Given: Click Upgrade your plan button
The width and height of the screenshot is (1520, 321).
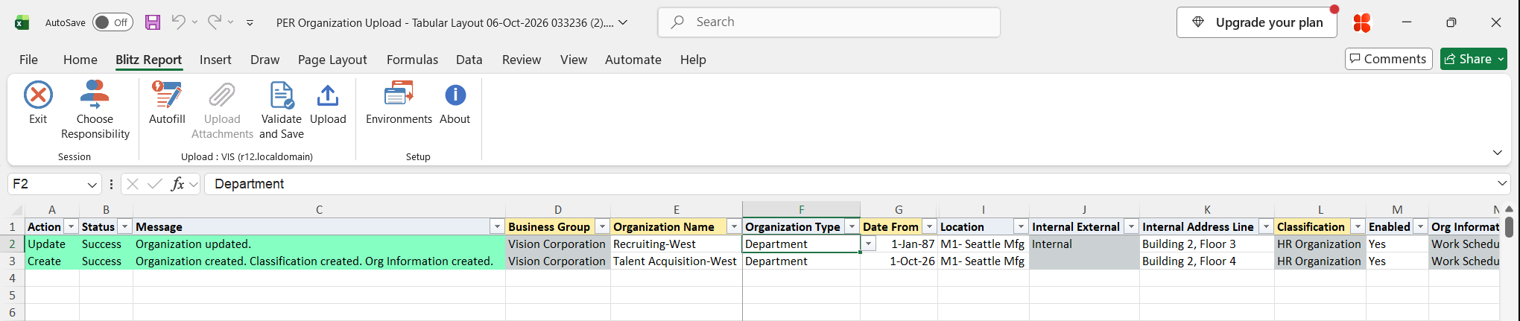Looking at the screenshot, I should (x=1257, y=22).
